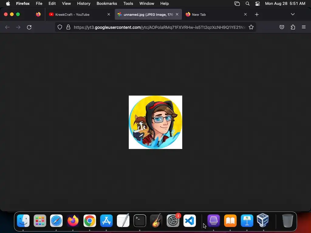Viewport: 311px width, 233px height.
Task: Launch Safari from the Dock
Action: click(x=56, y=221)
